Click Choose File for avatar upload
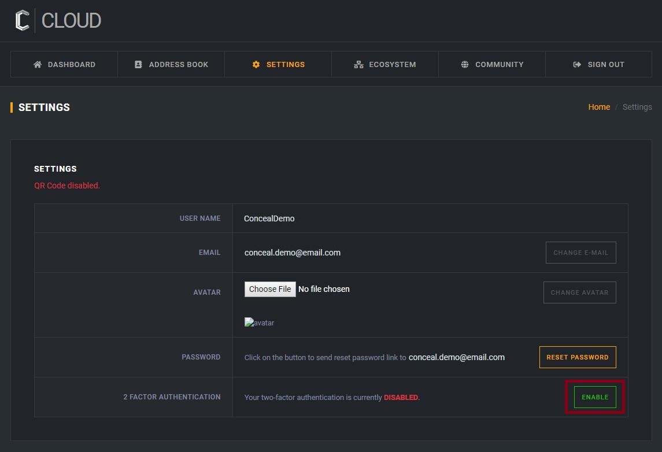Viewport: 662px width, 452px height. click(270, 289)
